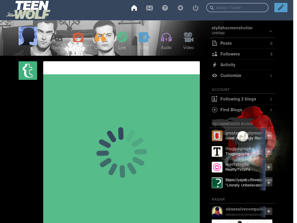Follow obsessivecompulsive with the plus button
The width and height of the screenshot is (297, 223).
coord(269,211)
